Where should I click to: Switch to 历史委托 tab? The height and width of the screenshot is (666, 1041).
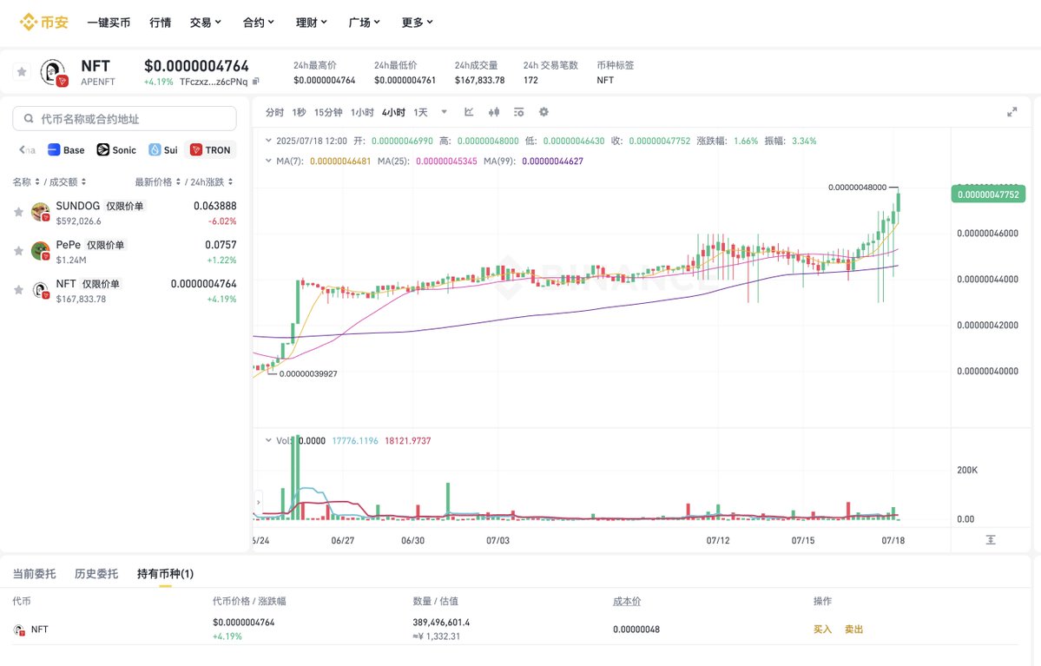(x=96, y=574)
